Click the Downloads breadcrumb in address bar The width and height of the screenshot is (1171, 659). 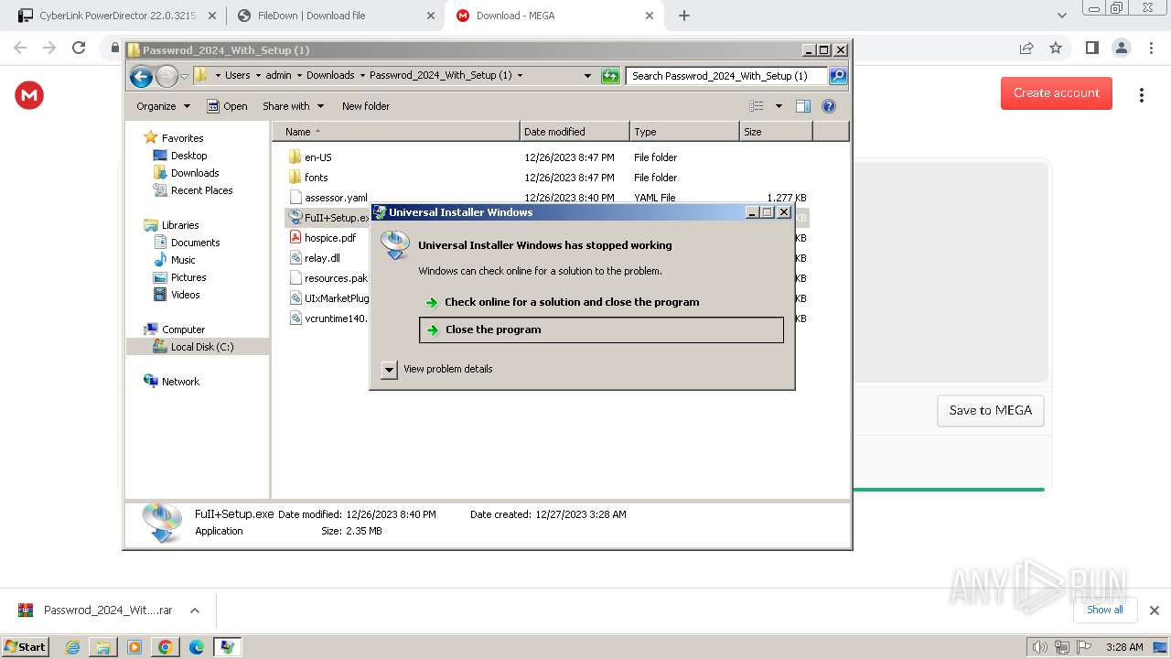click(330, 76)
